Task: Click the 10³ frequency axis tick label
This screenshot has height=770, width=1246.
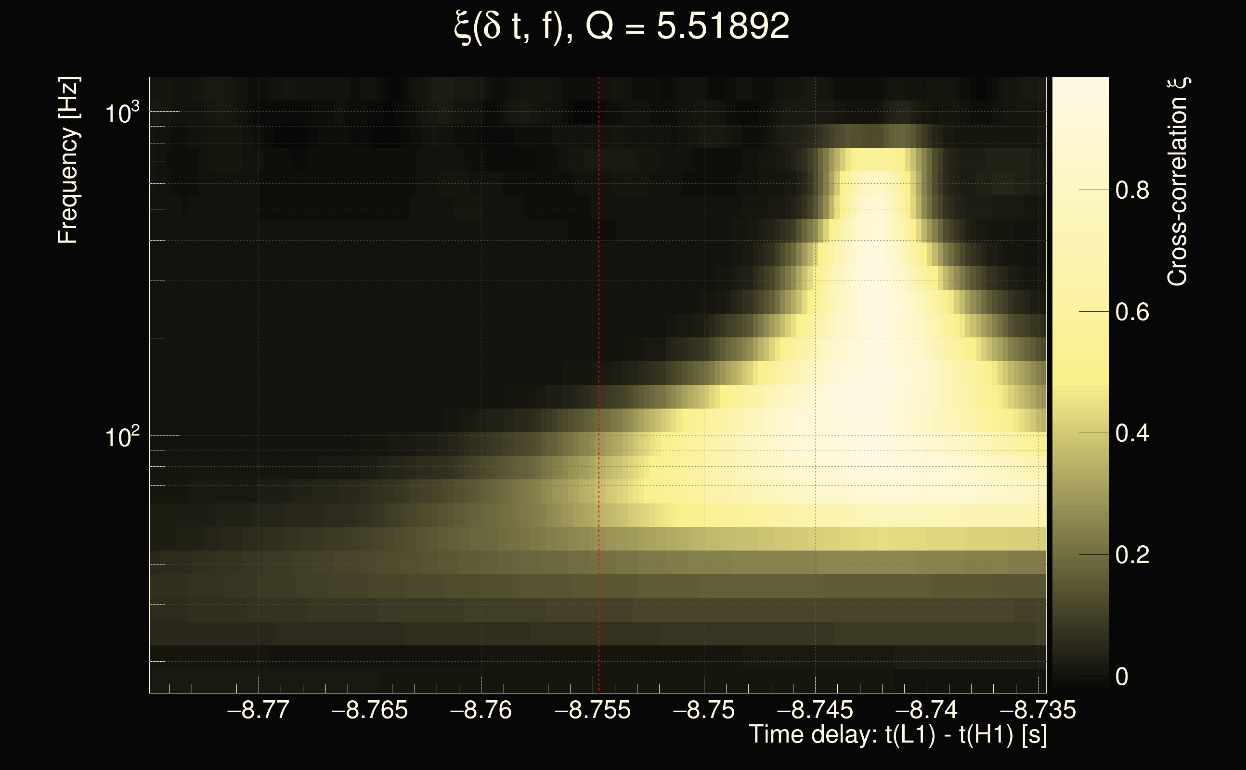Action: tap(122, 113)
